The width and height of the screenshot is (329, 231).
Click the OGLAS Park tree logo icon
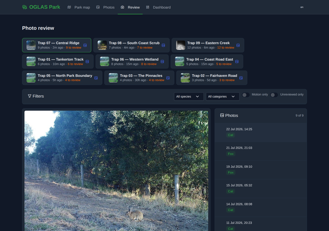point(25,7)
